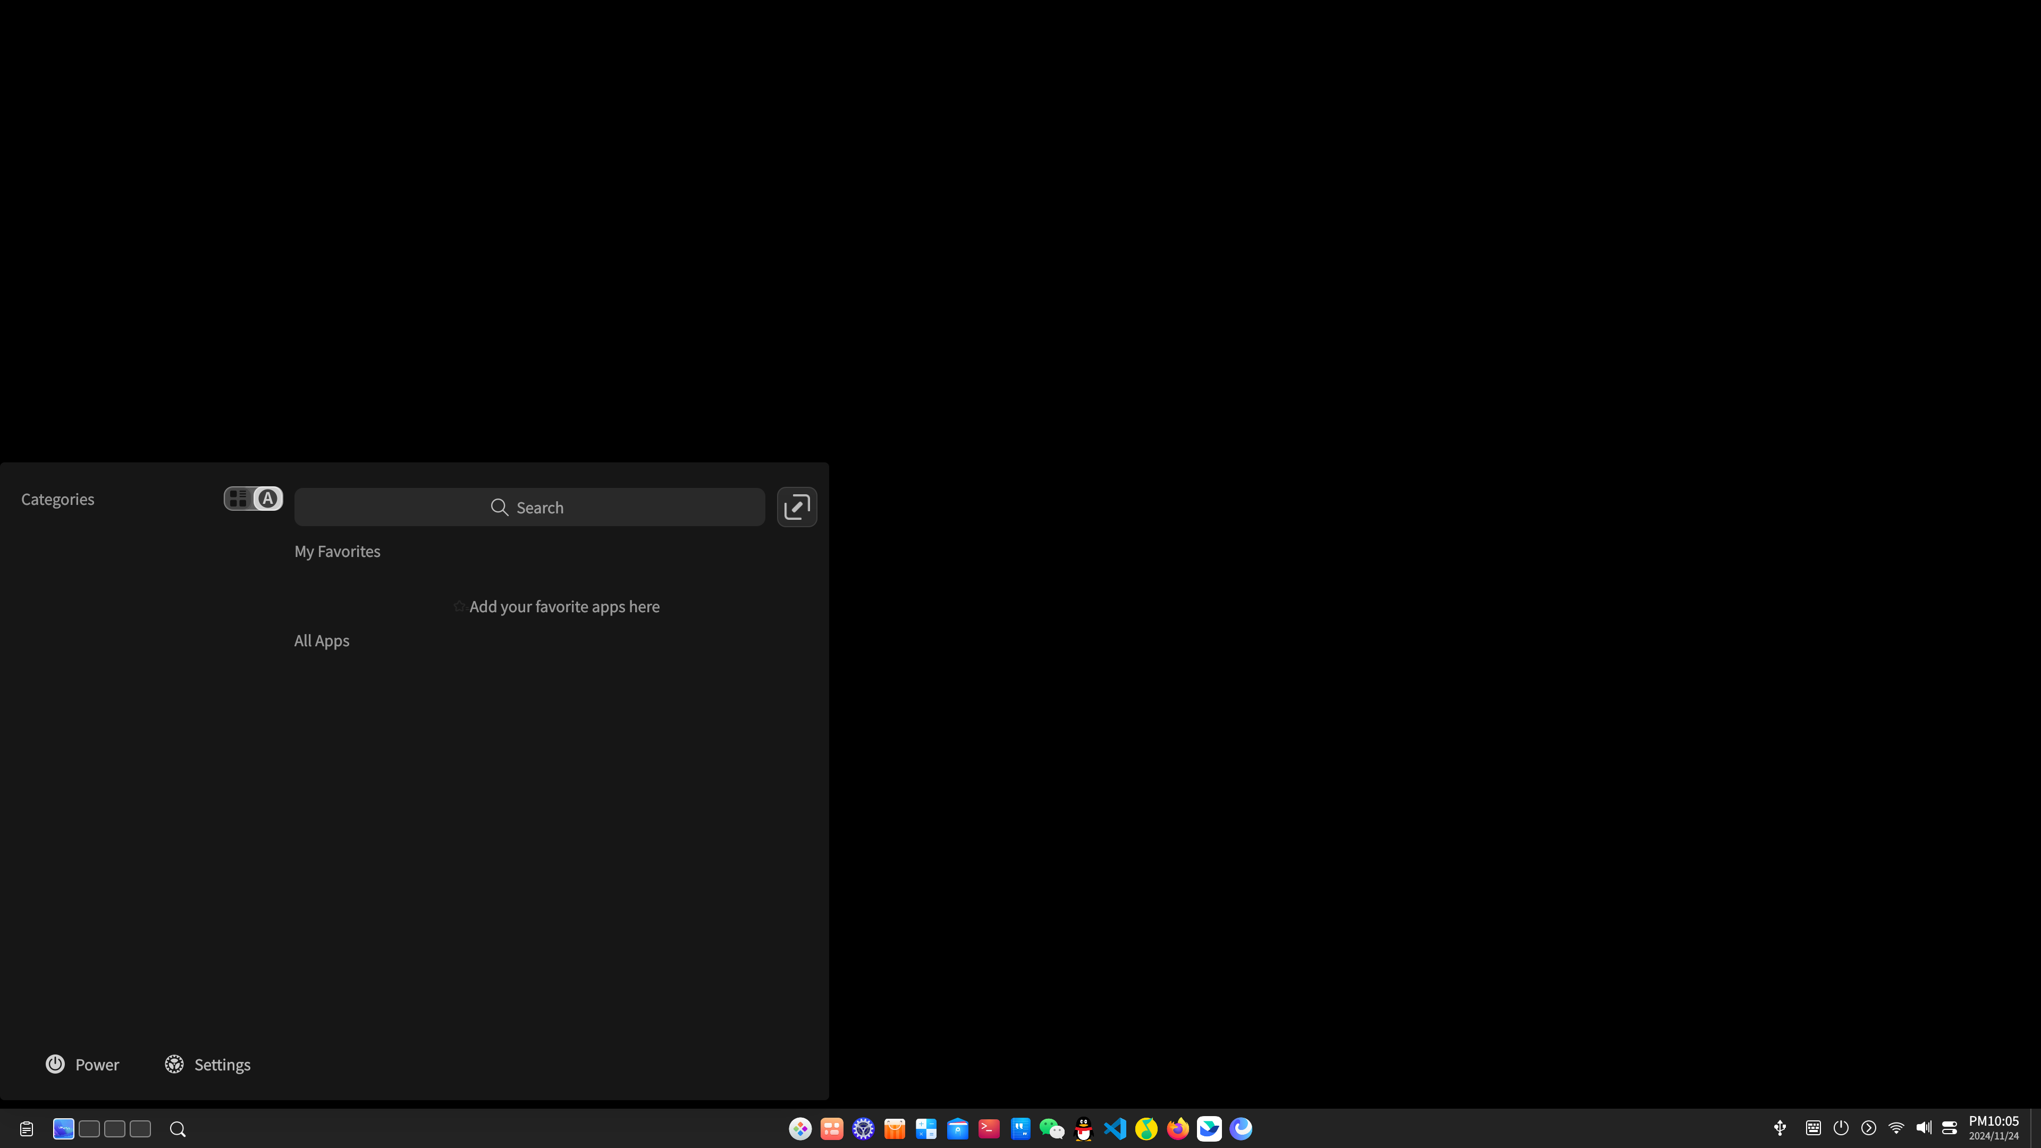The width and height of the screenshot is (2041, 1148).
Task: Click the 'All Apps' heading
Action: click(x=322, y=641)
